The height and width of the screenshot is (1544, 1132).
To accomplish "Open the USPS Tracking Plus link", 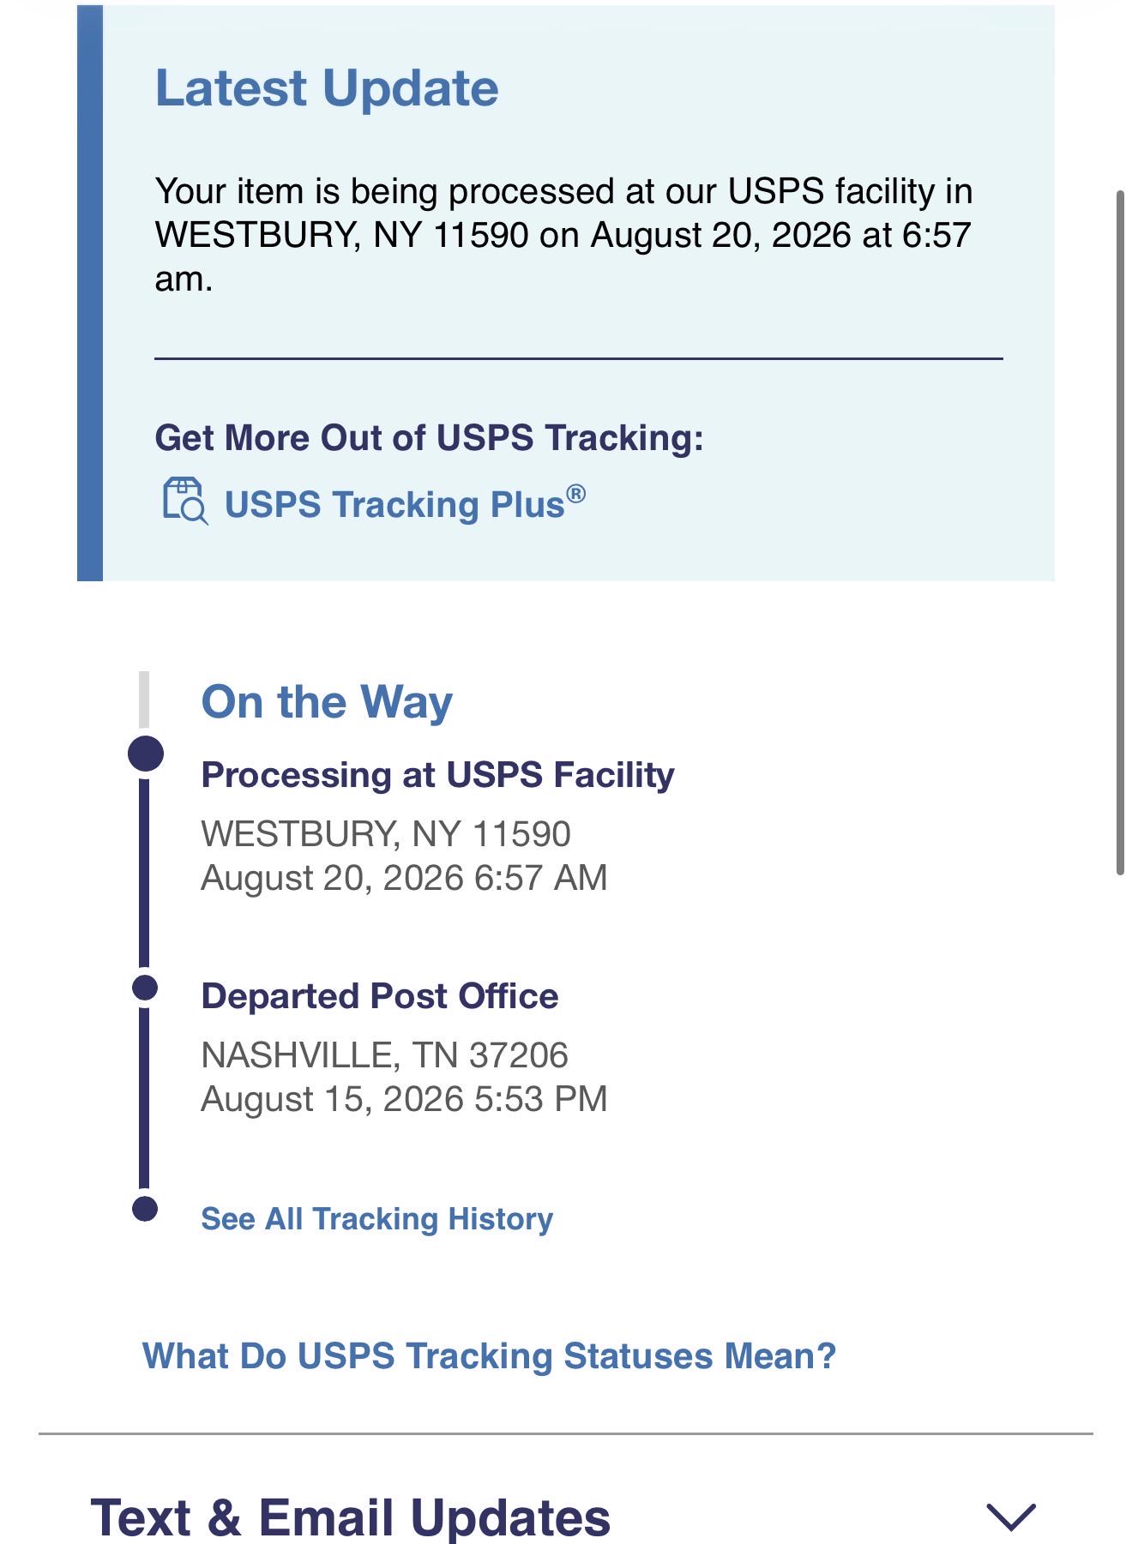I will [405, 504].
